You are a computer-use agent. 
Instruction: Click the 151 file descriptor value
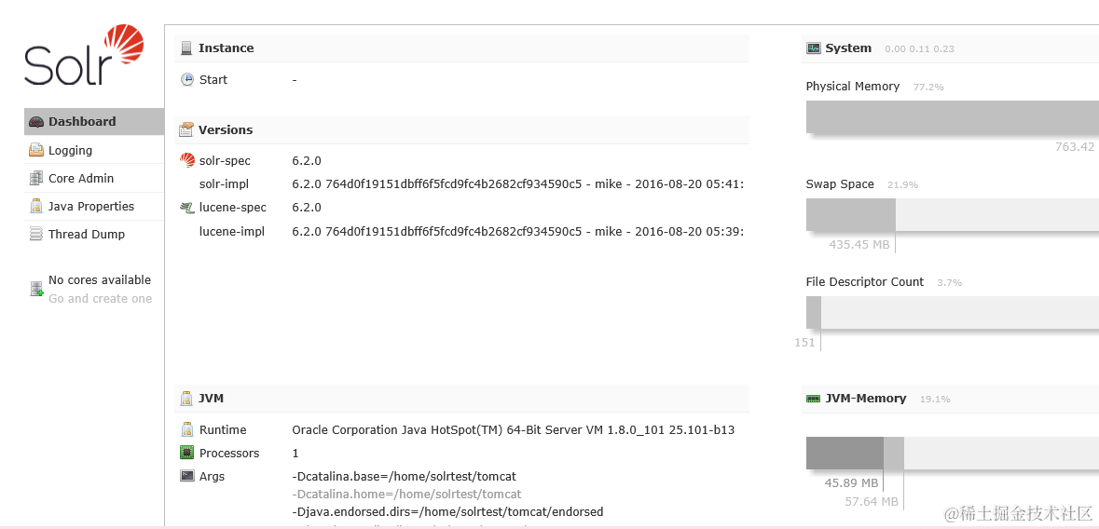[x=804, y=343]
